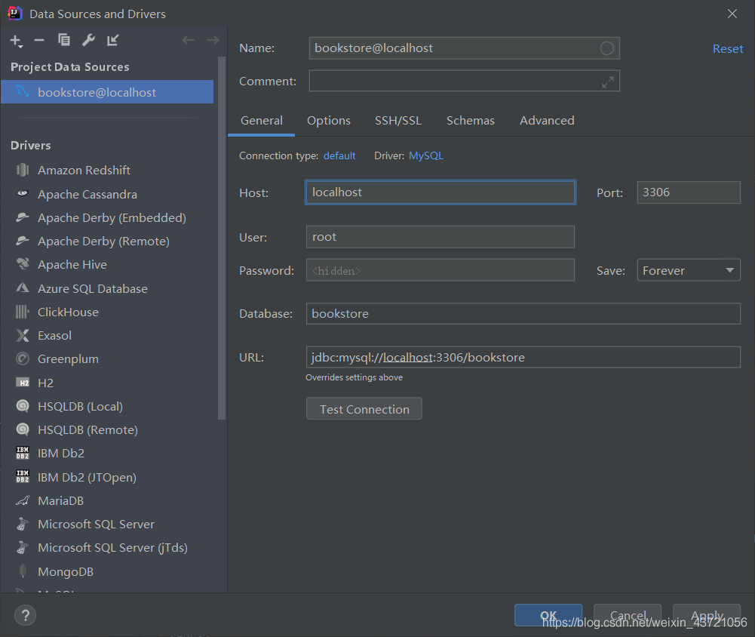Duplicate the data source using the copy icon

click(x=63, y=40)
